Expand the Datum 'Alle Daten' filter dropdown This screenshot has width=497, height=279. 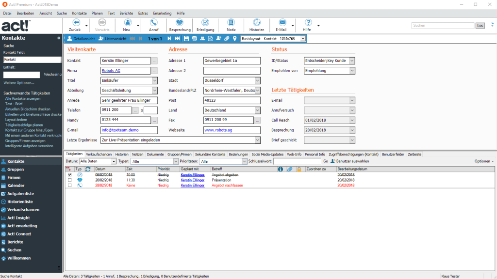tap(113, 162)
